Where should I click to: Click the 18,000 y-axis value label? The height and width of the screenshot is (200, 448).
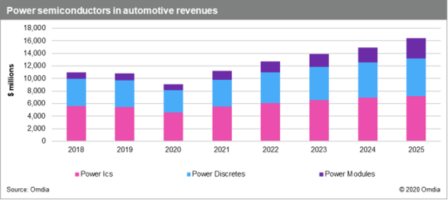35,28
